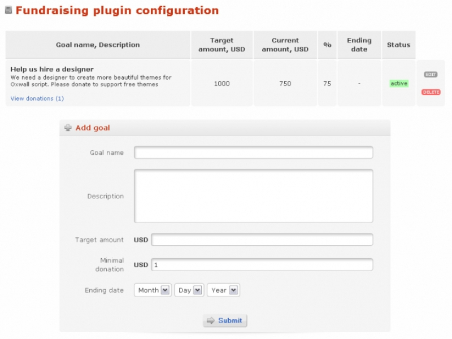The height and width of the screenshot is (339, 452).
Task: Click into the Goal name text field
Action: (x=253, y=153)
